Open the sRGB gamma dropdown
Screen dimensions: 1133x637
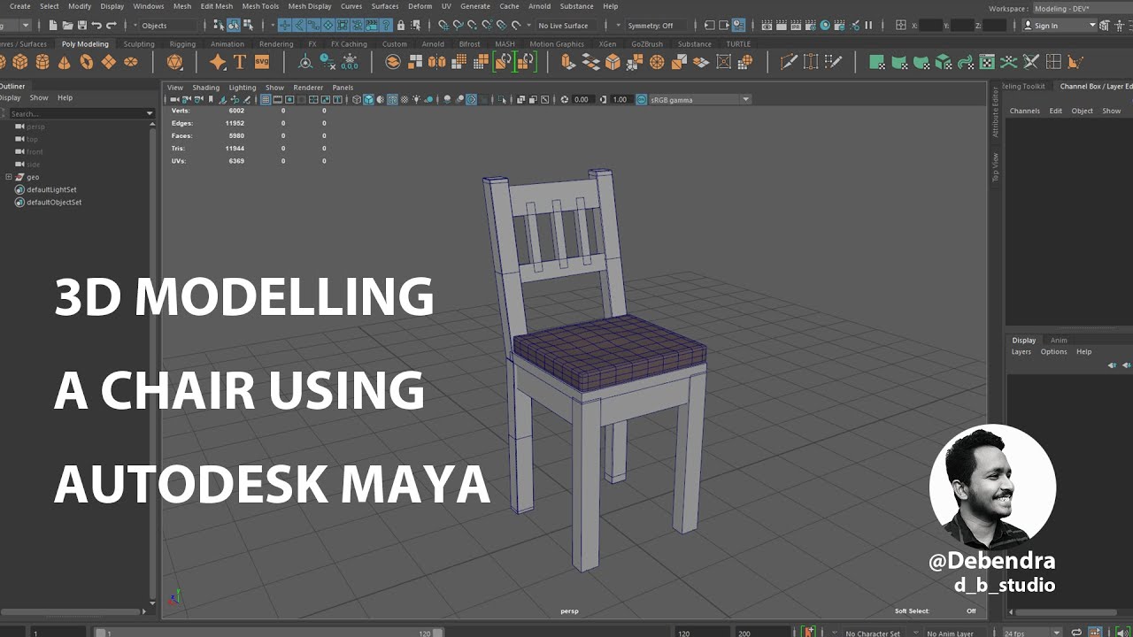point(746,100)
